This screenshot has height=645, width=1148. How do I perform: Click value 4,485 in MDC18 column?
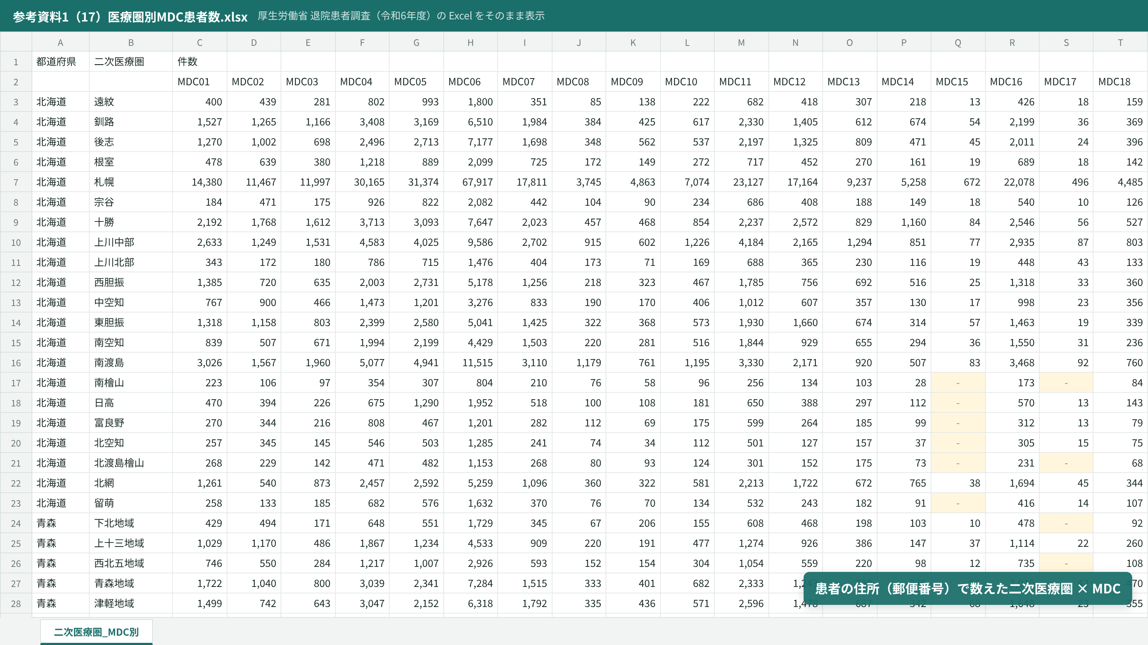pyautogui.click(x=1120, y=182)
